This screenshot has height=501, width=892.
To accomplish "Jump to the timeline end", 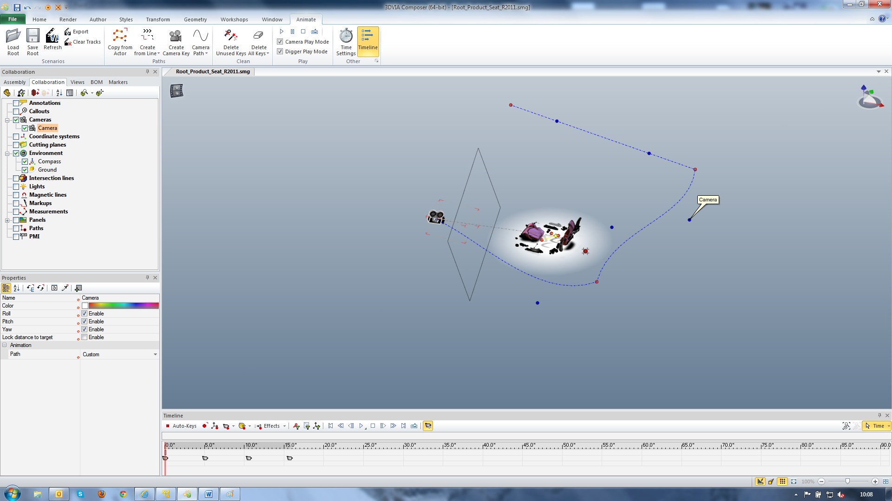I will coord(403,426).
